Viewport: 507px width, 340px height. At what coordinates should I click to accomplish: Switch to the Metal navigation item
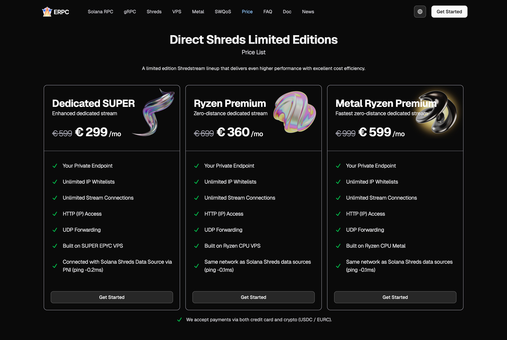[198, 11]
